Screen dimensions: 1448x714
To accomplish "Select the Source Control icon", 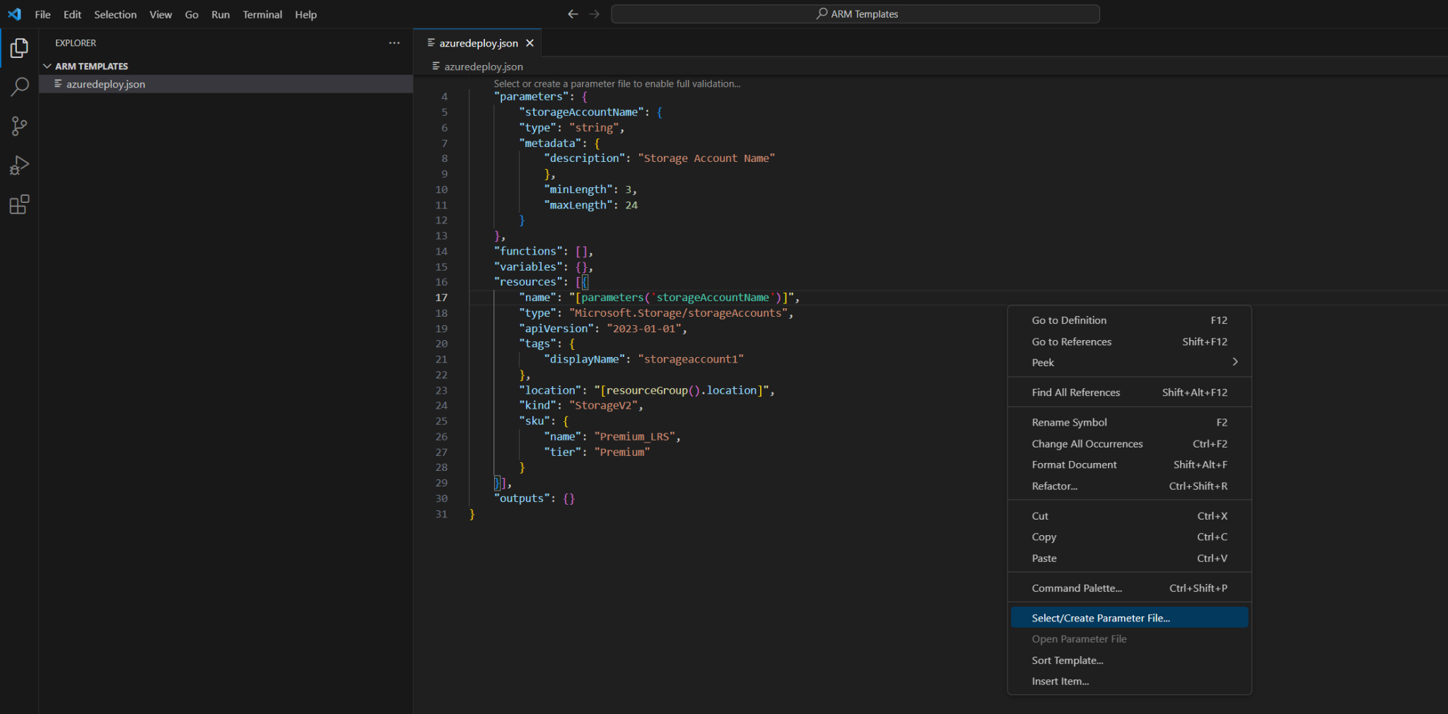I will coord(19,126).
